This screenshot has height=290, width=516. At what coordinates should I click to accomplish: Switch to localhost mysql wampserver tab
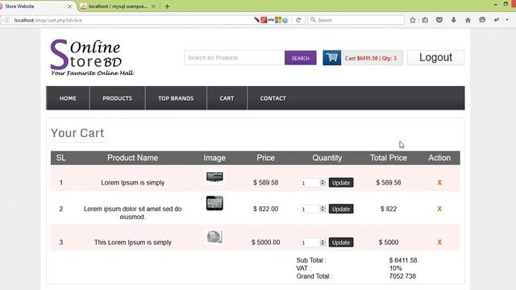tap(118, 6)
